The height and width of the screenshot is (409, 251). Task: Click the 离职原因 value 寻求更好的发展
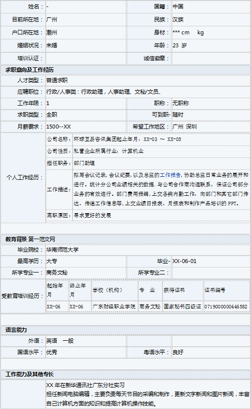(x=92, y=215)
